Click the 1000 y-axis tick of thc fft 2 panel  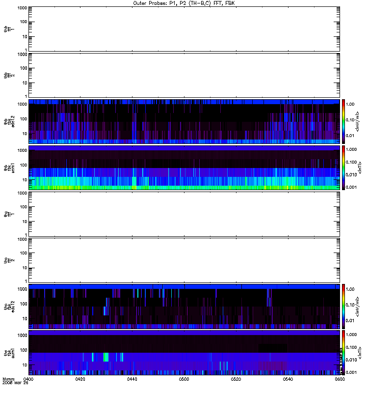coord(22,239)
